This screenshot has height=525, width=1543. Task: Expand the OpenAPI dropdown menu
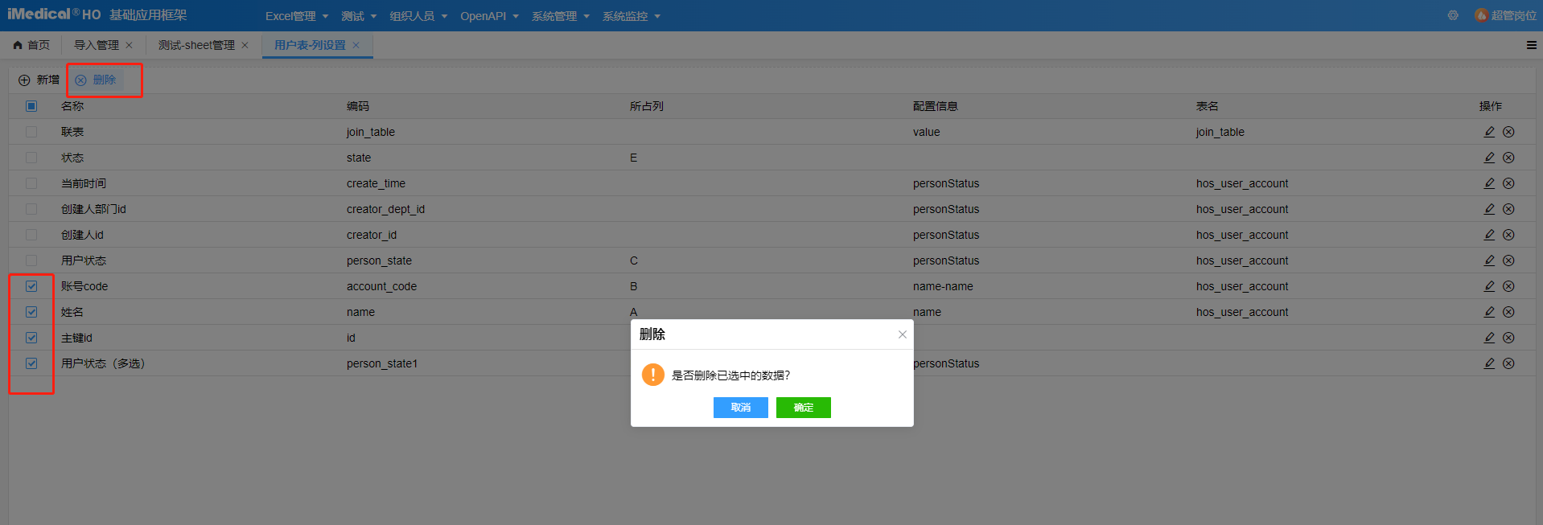coord(489,16)
